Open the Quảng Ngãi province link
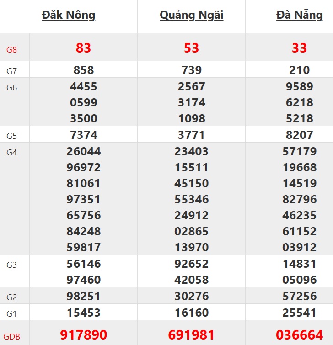This screenshot has height=345, width=333. click(x=191, y=15)
